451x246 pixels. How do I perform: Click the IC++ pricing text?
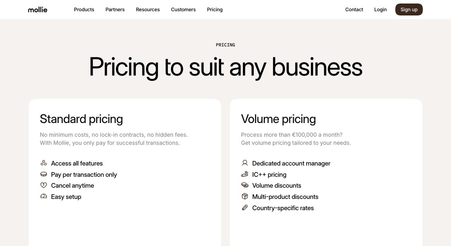[269, 175]
